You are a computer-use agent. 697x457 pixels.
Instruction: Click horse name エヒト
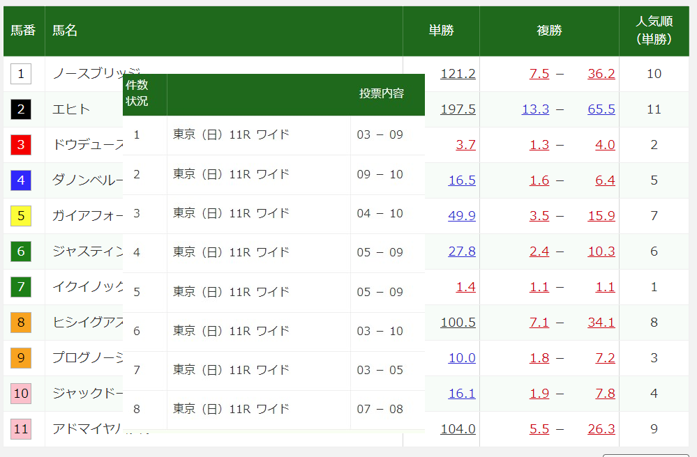click(71, 109)
